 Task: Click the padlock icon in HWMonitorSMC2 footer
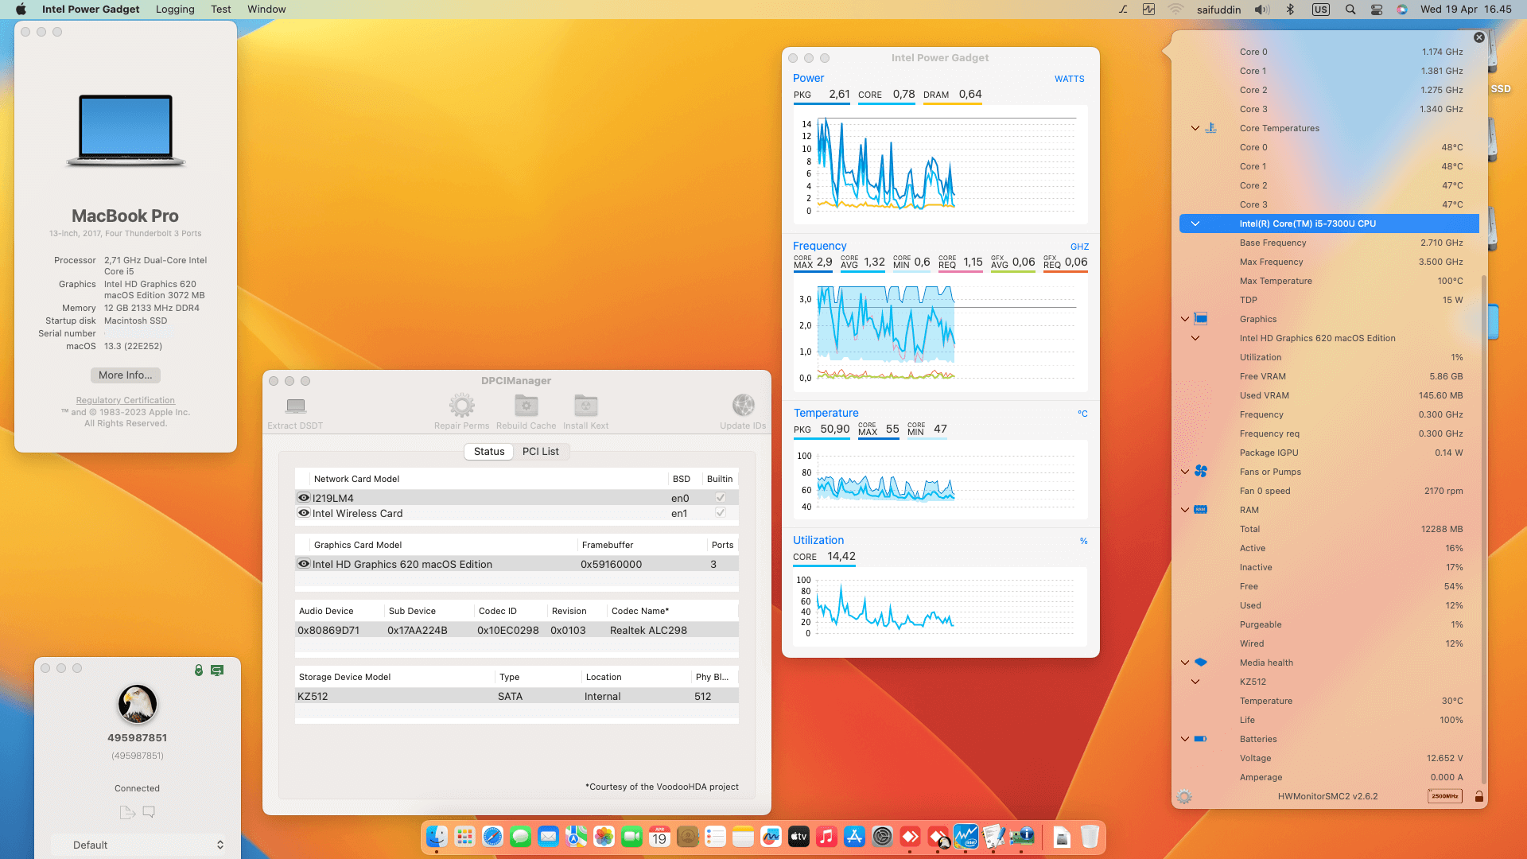pyautogui.click(x=1479, y=796)
